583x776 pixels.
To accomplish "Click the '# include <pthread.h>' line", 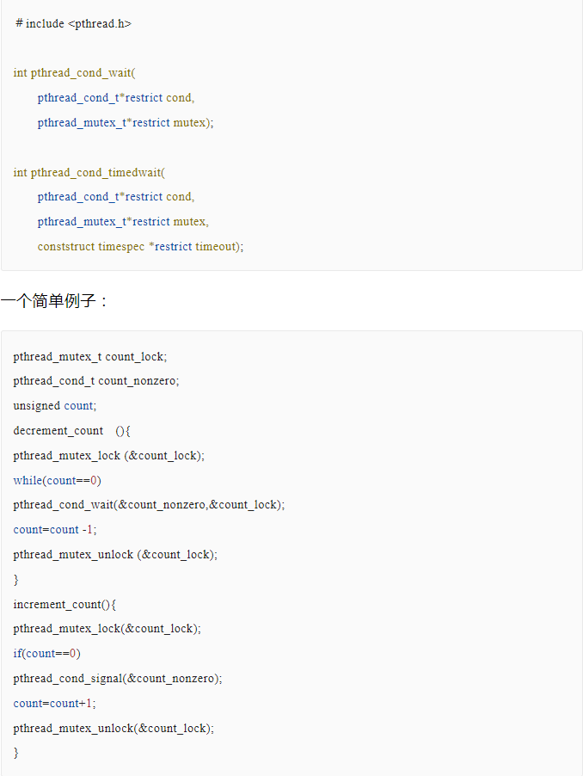I will [x=73, y=23].
